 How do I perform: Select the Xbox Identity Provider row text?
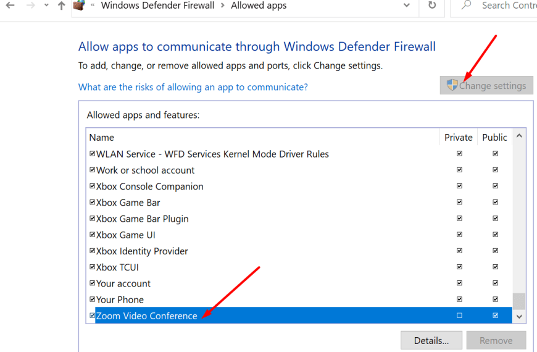142,251
